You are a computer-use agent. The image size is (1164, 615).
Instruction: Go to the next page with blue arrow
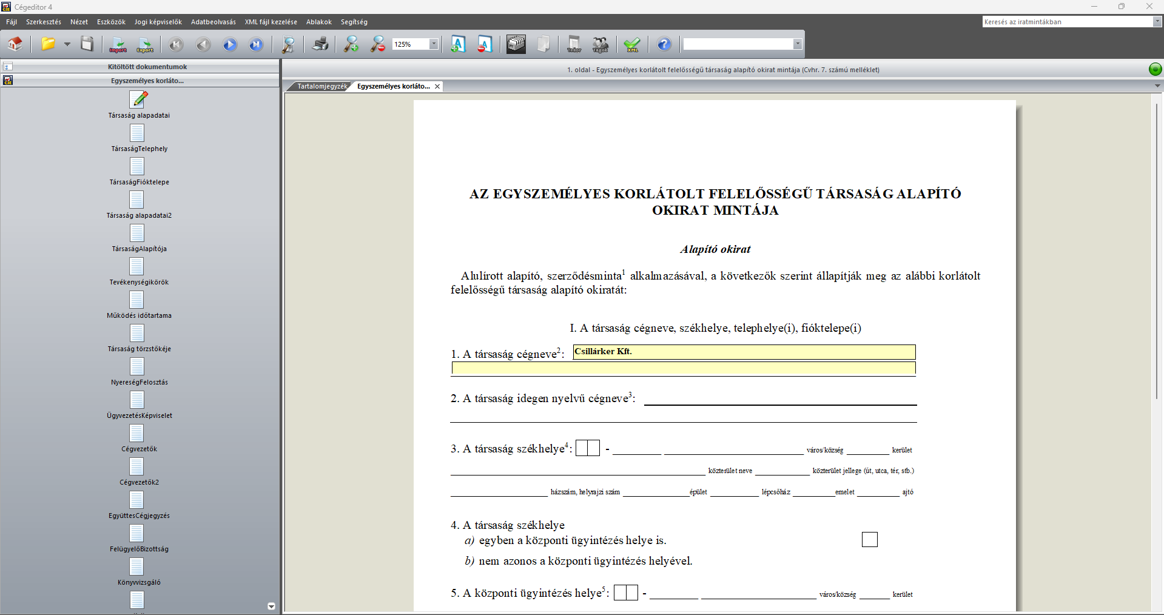(229, 44)
